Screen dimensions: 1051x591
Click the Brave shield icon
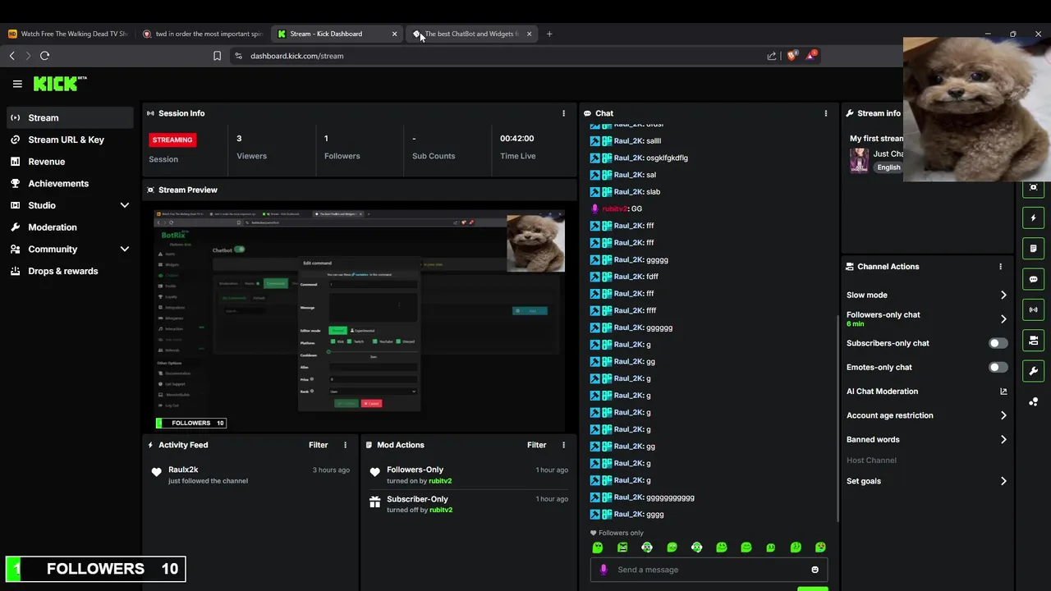point(792,56)
